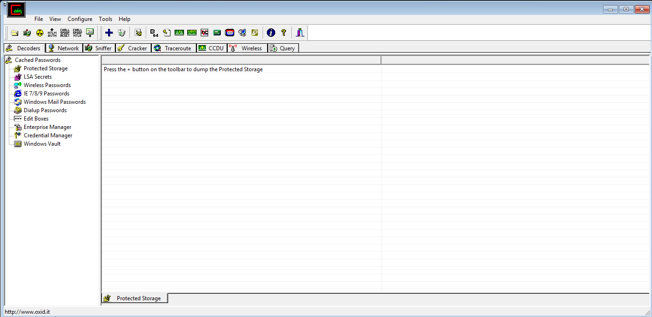Click the trash can icon to remove entries

[122, 33]
